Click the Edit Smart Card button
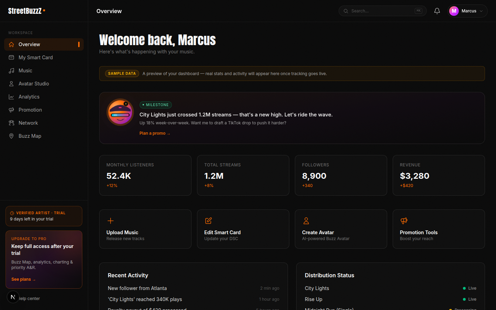This screenshot has width=496, height=310. point(243,229)
